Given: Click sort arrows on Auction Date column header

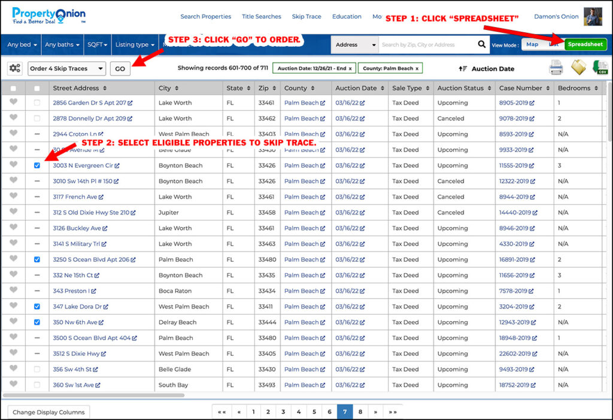Looking at the screenshot, I should coord(382,88).
